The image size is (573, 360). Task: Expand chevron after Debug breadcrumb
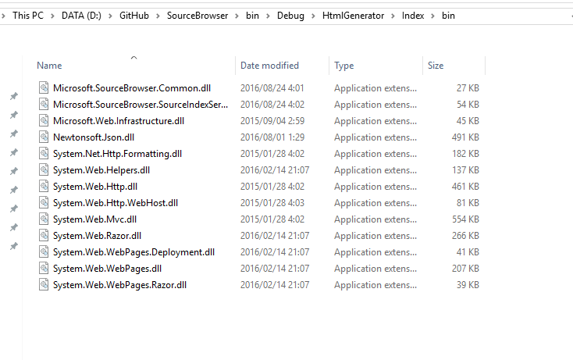coord(313,16)
